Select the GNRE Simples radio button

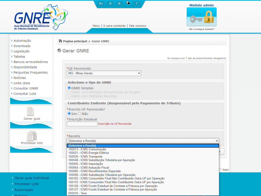click(69, 88)
